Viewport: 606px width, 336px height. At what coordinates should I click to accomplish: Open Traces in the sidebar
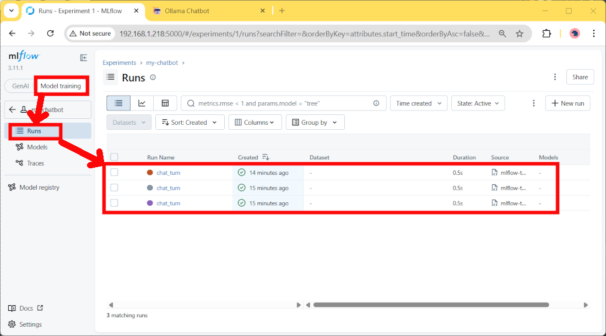(x=36, y=163)
